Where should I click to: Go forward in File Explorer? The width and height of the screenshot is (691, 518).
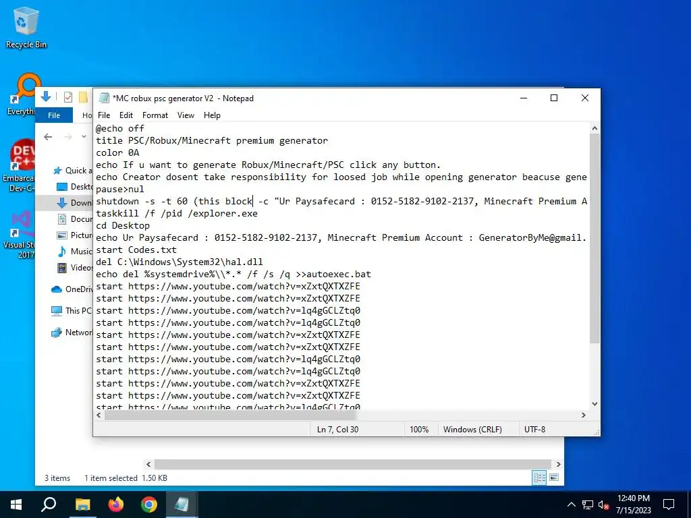coord(68,137)
